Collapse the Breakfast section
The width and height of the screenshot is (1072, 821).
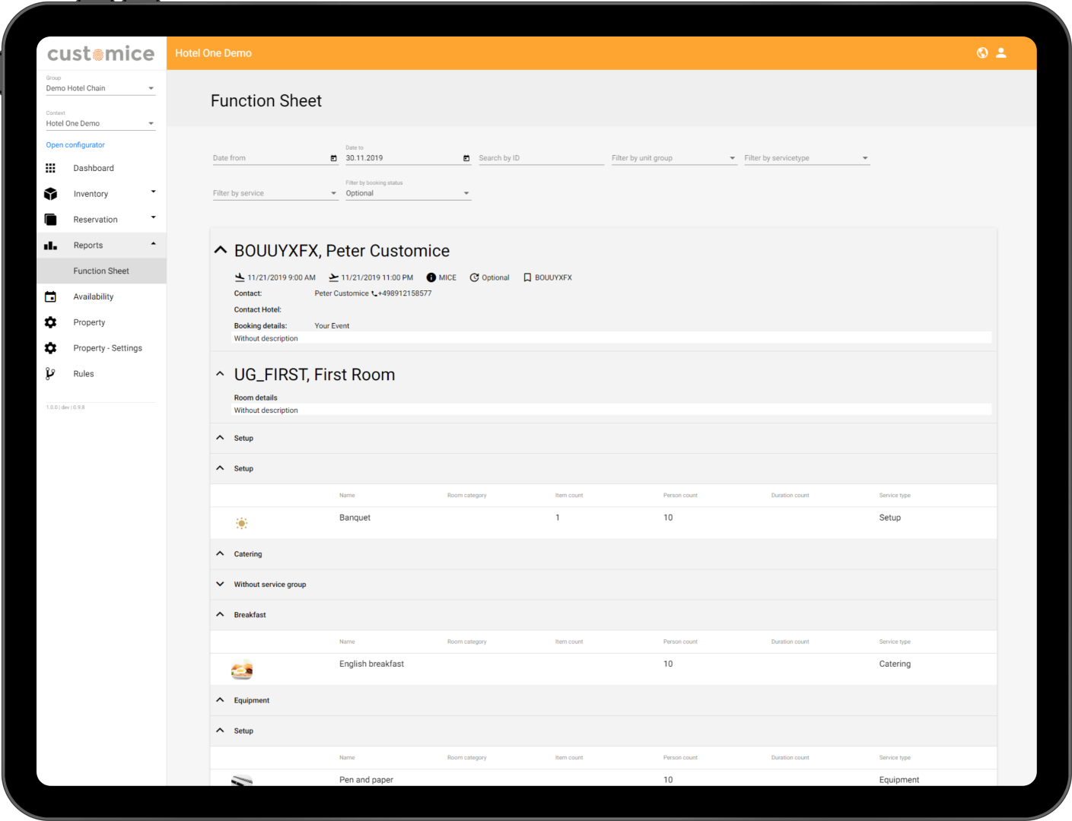220,614
